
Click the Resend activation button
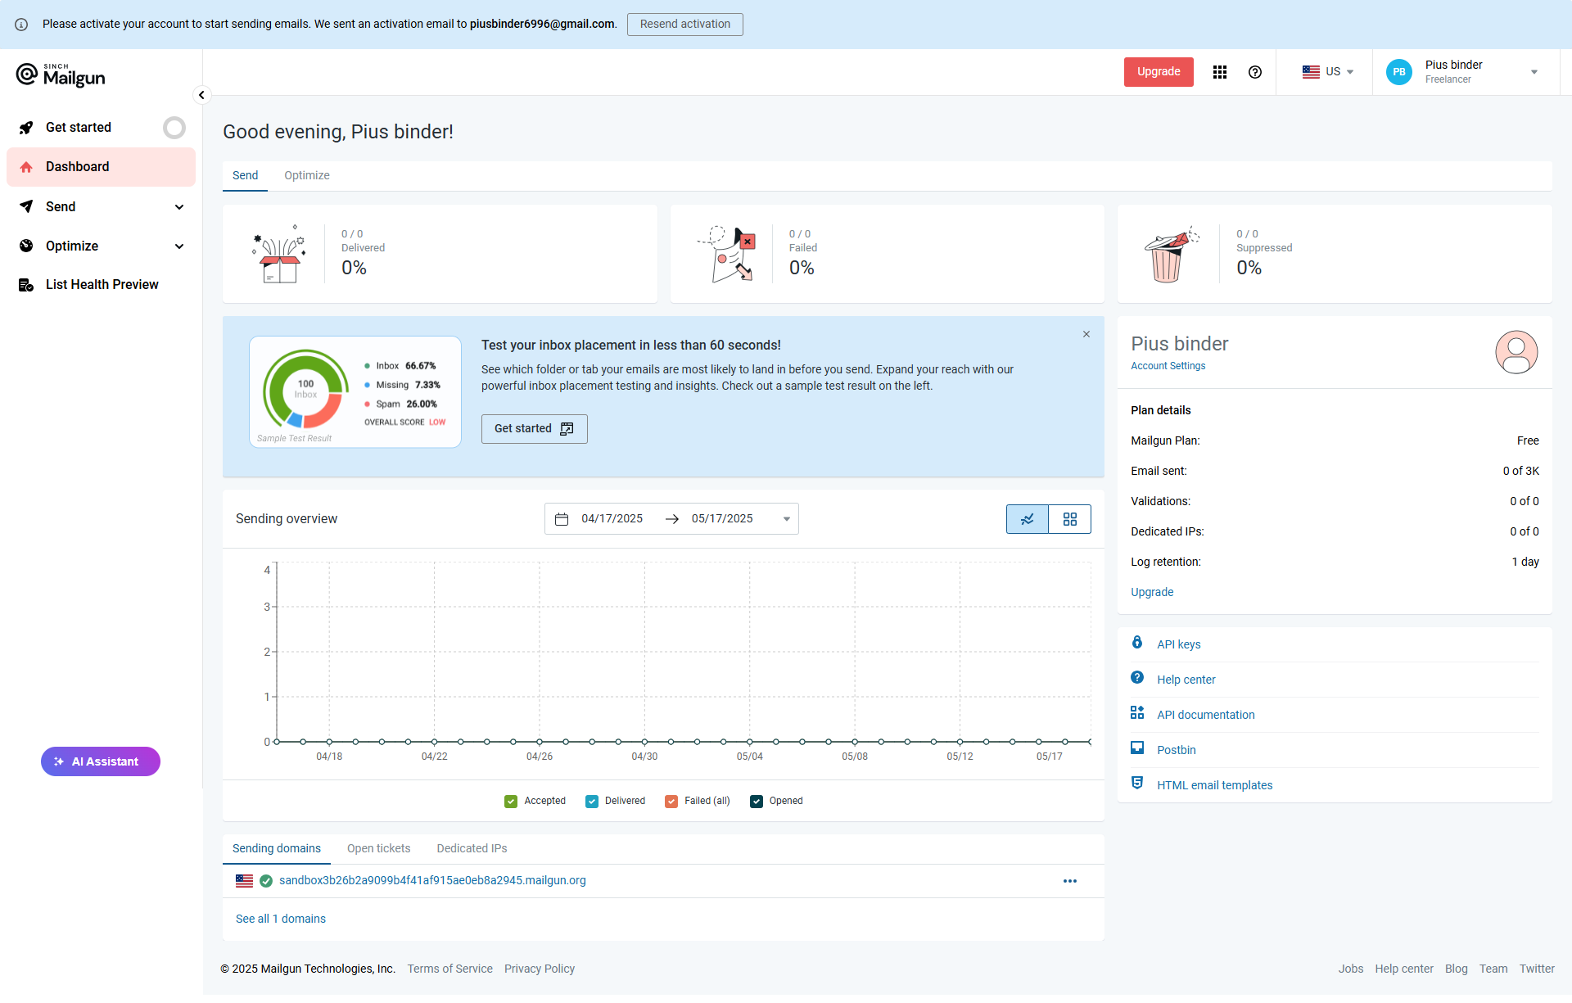[x=685, y=25]
